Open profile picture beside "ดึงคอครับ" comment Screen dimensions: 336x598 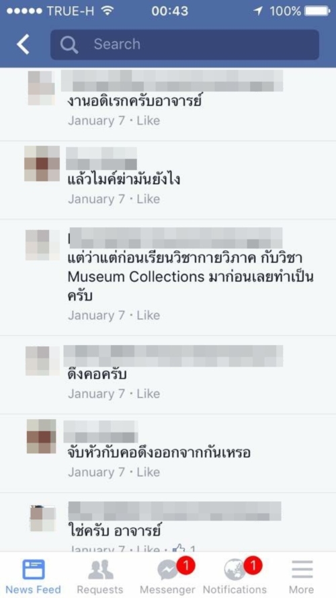click(42, 361)
